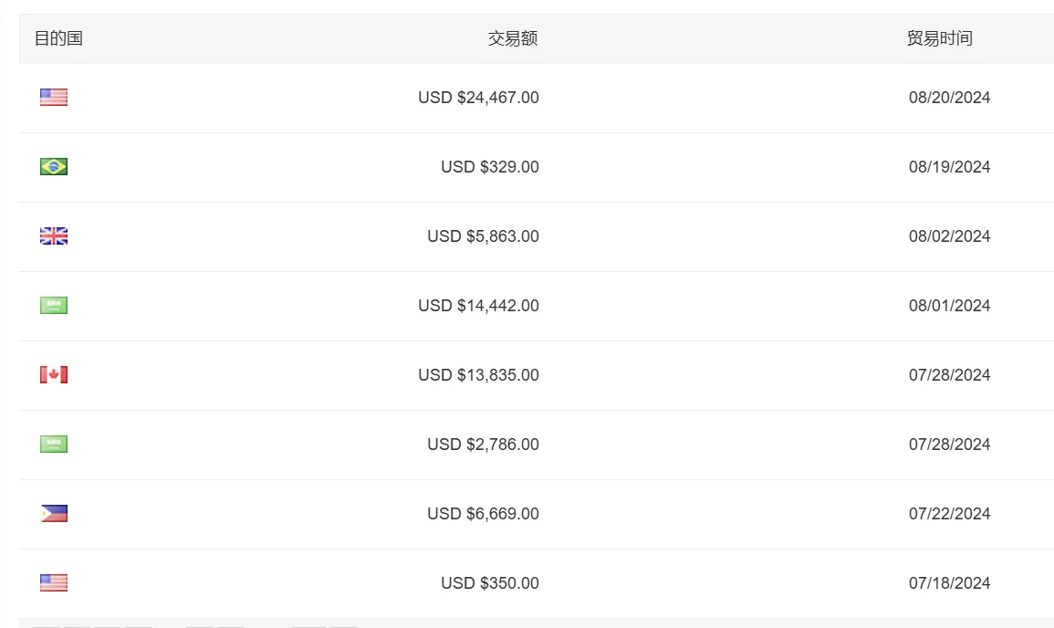Click the USD $5,863.00 amount cell
The width and height of the screenshot is (1054, 628).
pos(483,235)
